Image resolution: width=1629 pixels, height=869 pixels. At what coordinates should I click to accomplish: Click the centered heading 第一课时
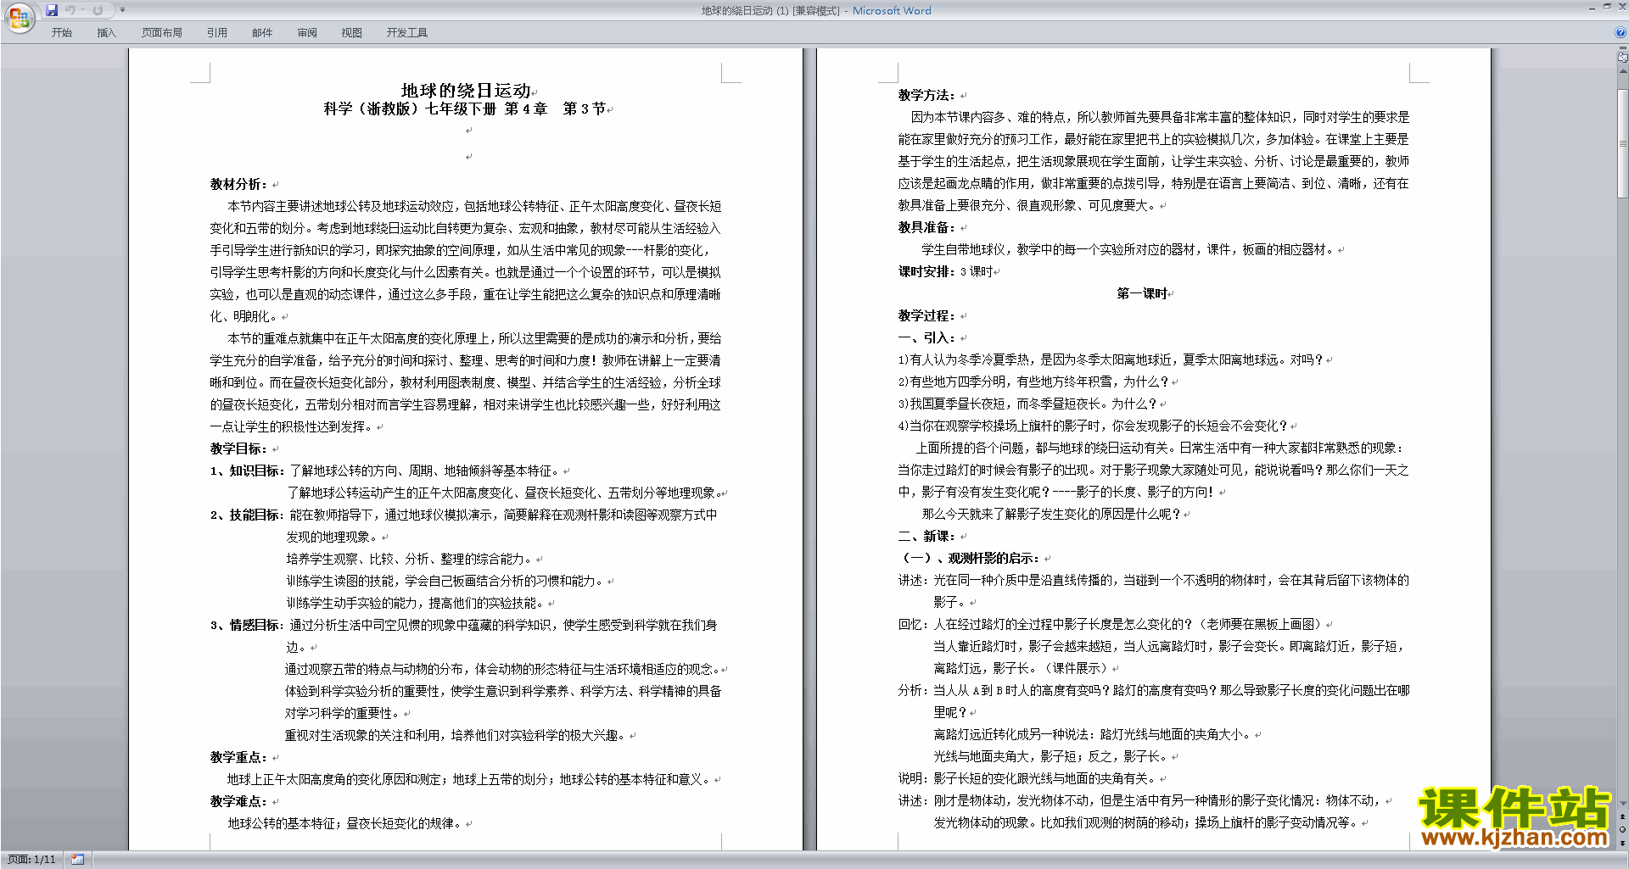click(x=1142, y=293)
